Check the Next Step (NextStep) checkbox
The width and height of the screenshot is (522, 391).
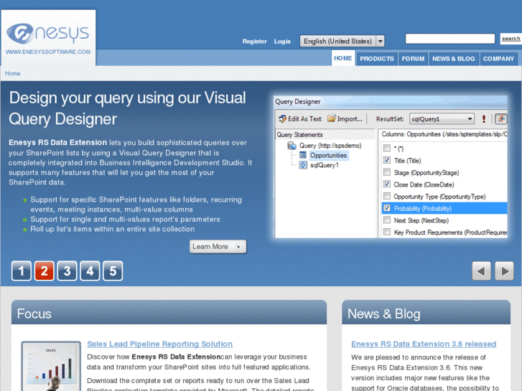click(386, 220)
